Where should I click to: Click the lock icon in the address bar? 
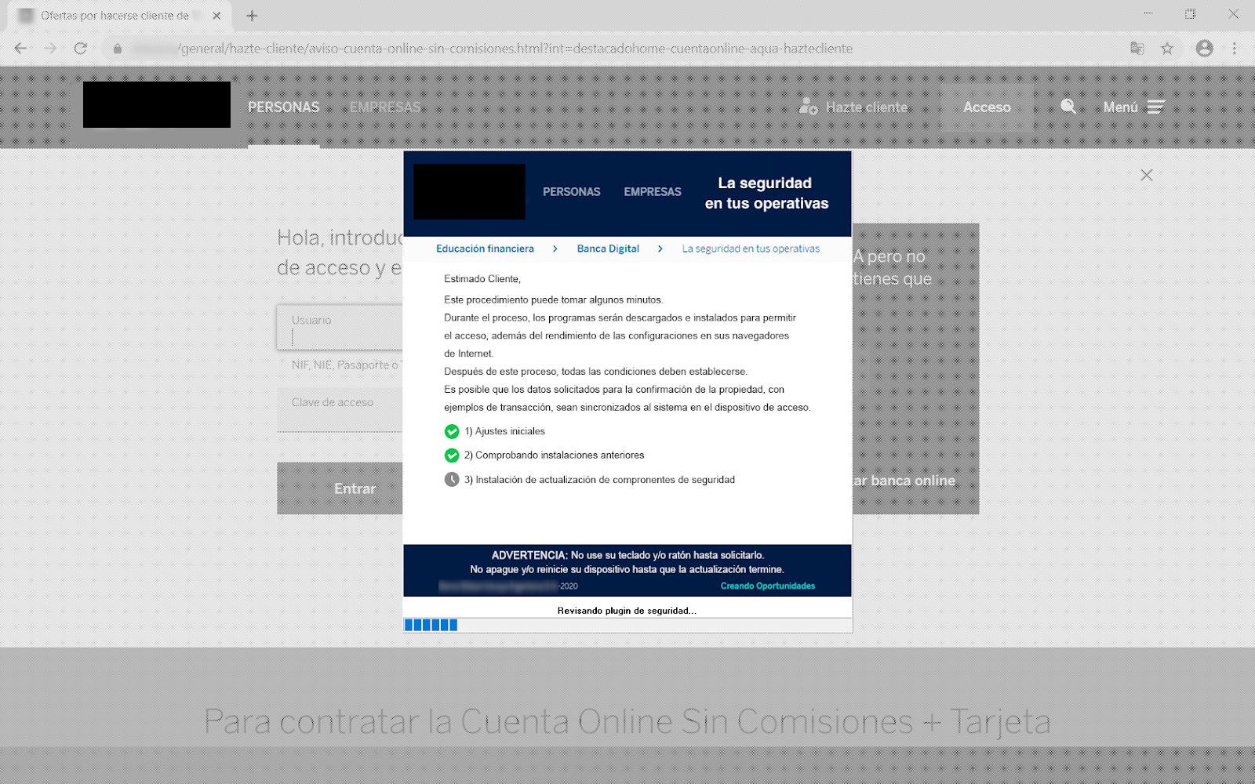[x=117, y=48]
